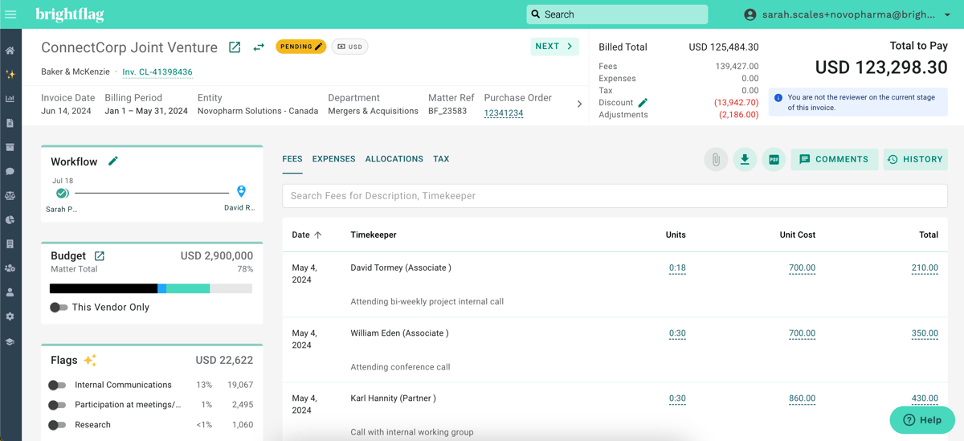Edit David Tormey total 210.00

pyautogui.click(x=925, y=268)
